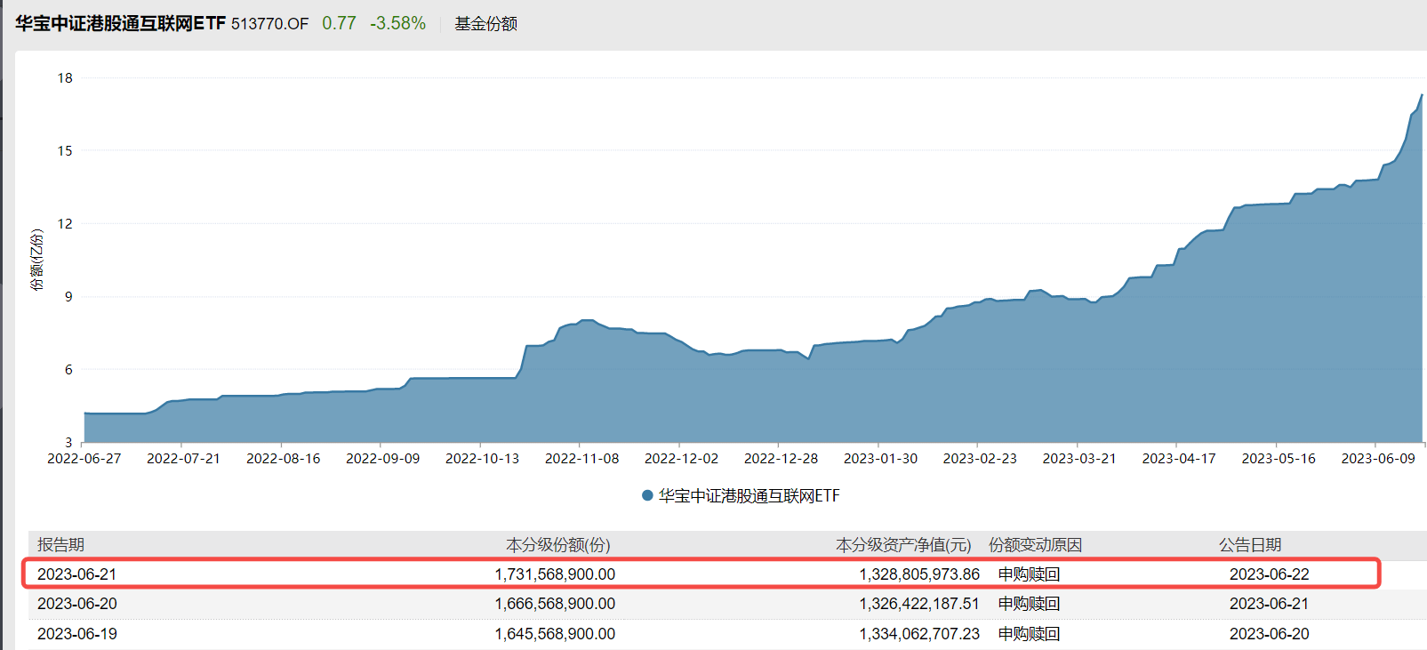Viewport: 1427px width, 650px height.
Task: Click the x-axis label 2022-06-27
Action: (84, 459)
